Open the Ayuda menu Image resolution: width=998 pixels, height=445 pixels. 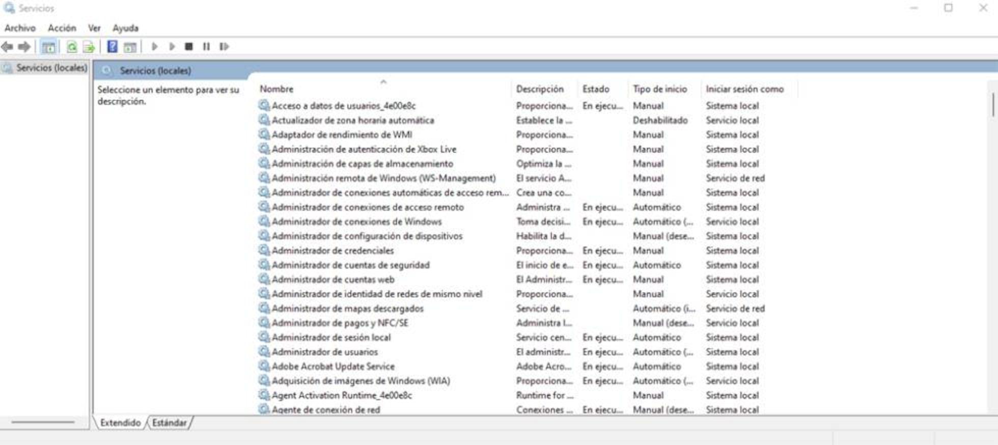click(125, 28)
